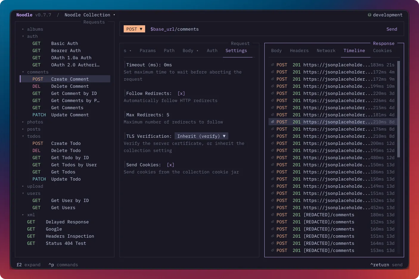Switch to request Path tab
Viewport: 419px width, 279px height.
coord(169,51)
